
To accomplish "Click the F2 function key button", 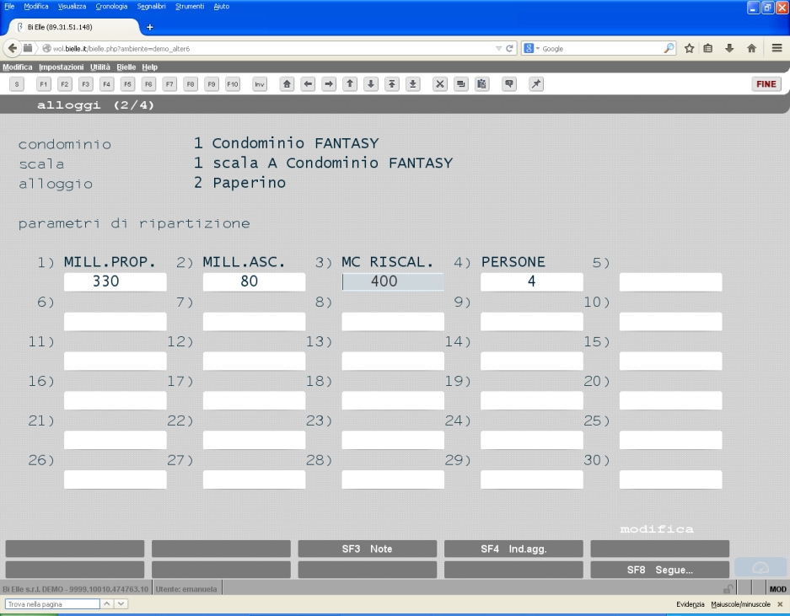I will pos(64,84).
